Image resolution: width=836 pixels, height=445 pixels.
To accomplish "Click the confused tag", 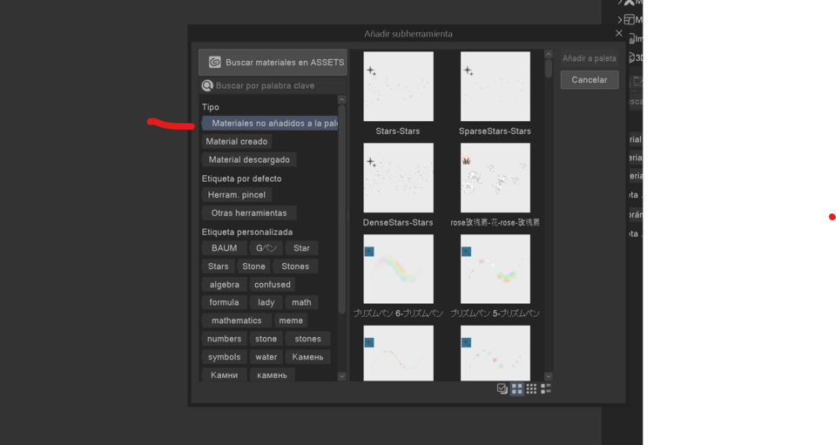I will [x=273, y=285].
